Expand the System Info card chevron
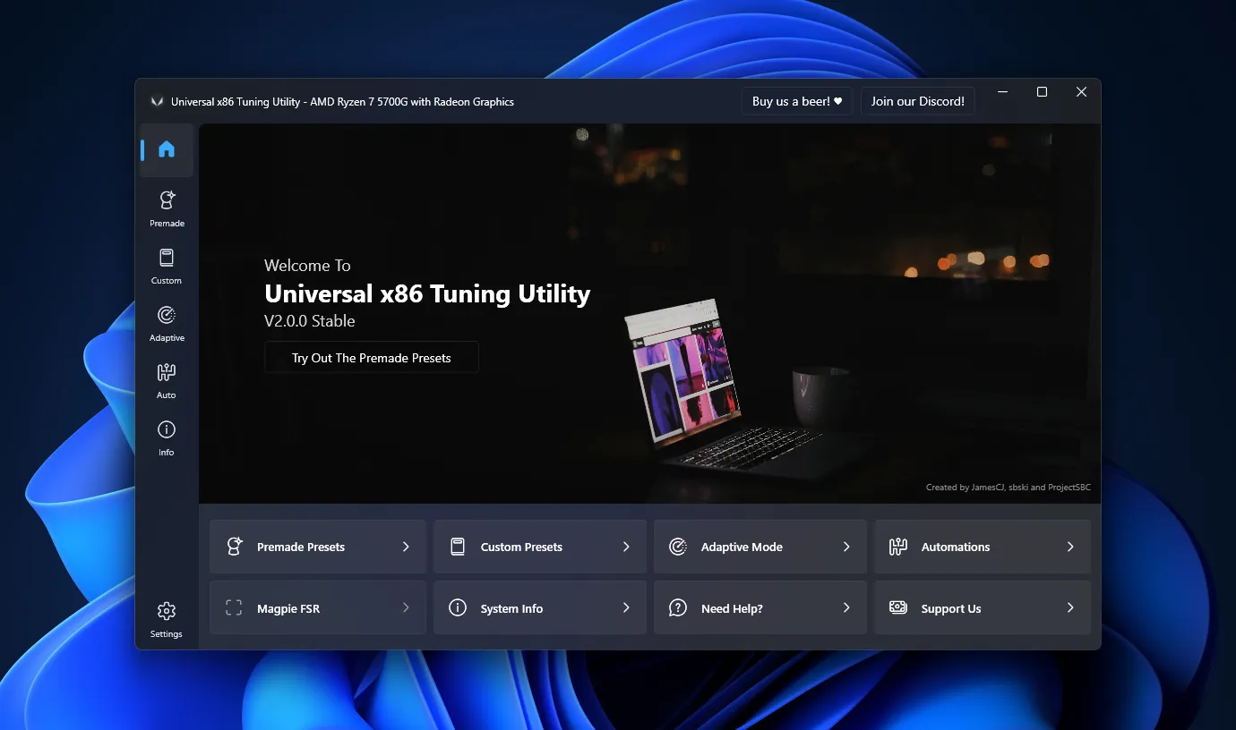Image resolution: width=1236 pixels, height=730 pixels. point(626,608)
